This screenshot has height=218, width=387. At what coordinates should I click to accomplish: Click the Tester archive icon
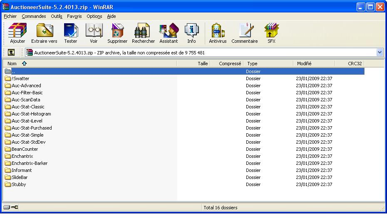point(71,30)
